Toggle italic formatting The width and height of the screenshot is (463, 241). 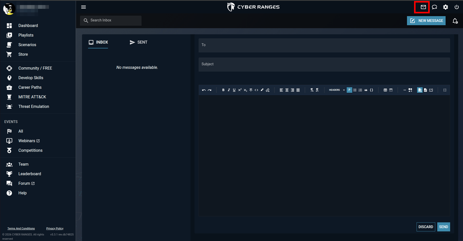tap(229, 90)
